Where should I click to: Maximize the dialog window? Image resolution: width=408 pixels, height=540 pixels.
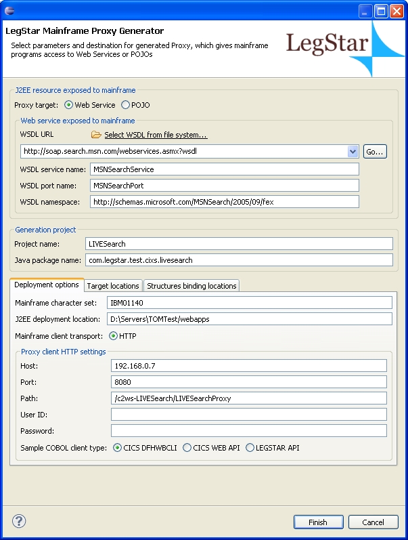pos(381,11)
